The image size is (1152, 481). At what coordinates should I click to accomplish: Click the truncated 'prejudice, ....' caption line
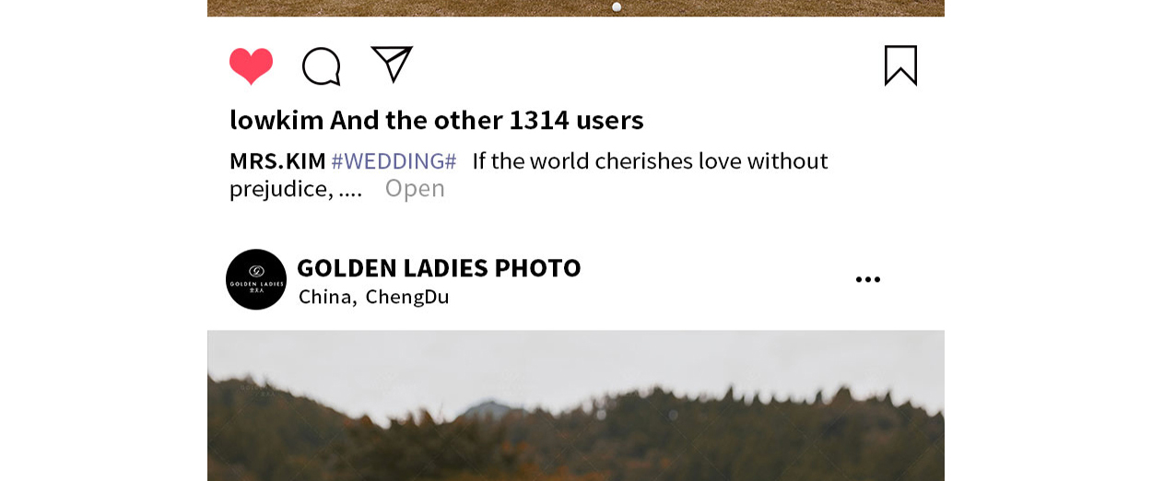point(296,189)
